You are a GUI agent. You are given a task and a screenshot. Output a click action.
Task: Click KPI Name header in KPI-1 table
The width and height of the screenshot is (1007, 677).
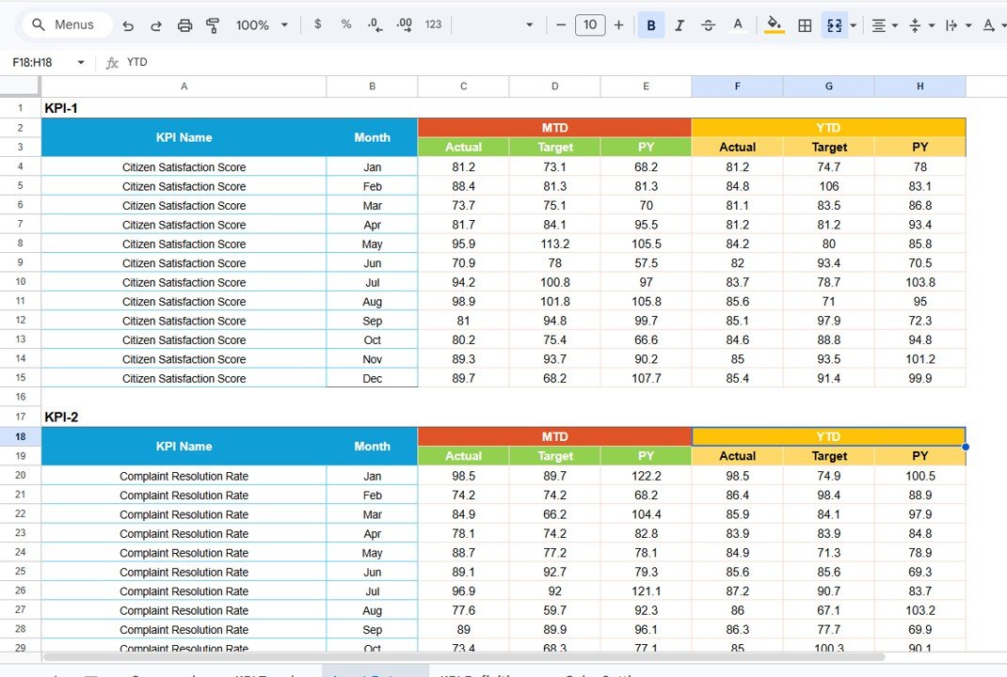tap(184, 137)
